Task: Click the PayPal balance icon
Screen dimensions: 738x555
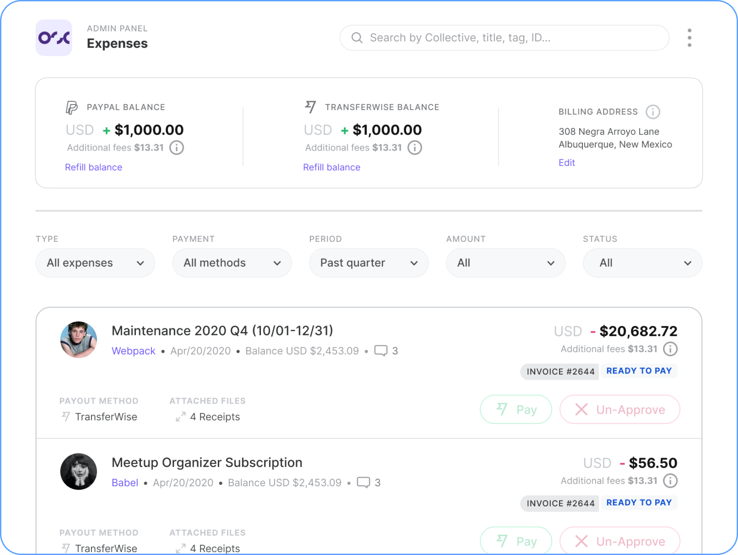Action: (72, 107)
